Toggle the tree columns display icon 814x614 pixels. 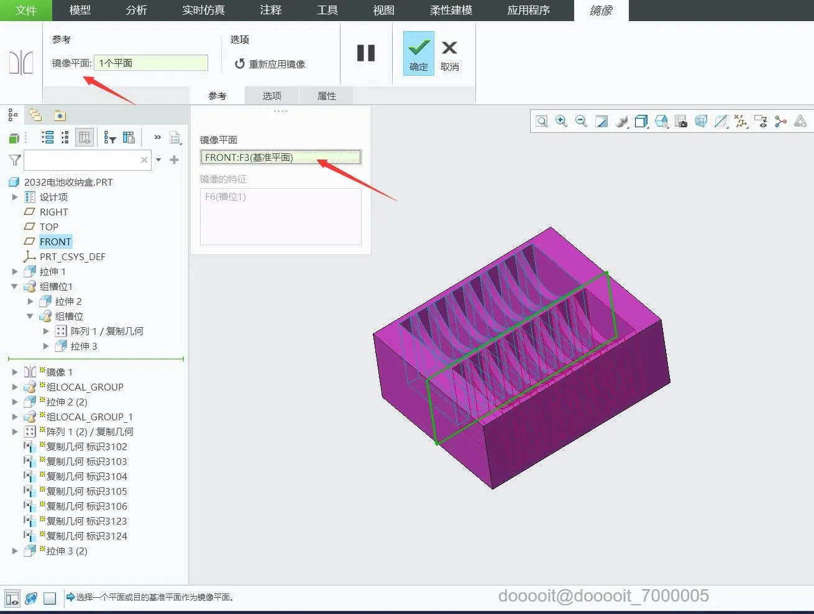click(85, 138)
